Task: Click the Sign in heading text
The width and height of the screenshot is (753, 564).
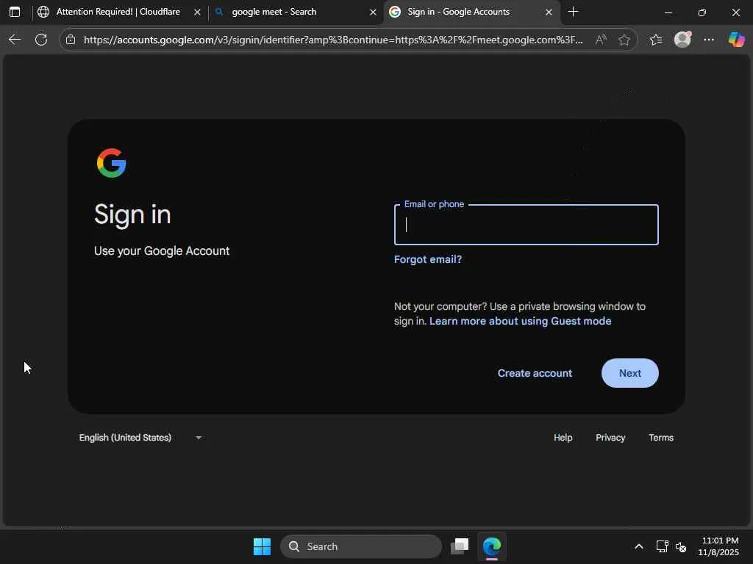Action: 132,214
